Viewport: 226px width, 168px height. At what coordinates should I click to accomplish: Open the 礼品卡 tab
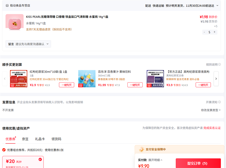40,139
